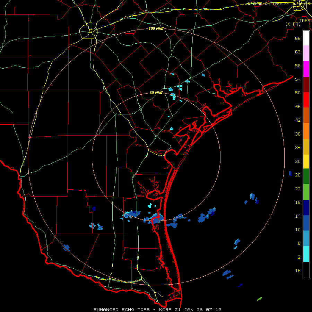Screen dimensions: 312x312
Task: Click legend value '62'
Action: tap(298, 52)
